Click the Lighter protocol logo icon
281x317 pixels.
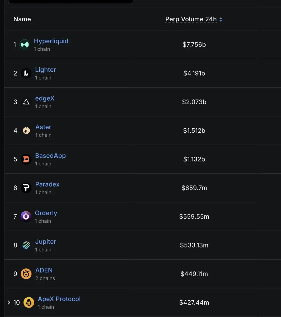(x=26, y=73)
